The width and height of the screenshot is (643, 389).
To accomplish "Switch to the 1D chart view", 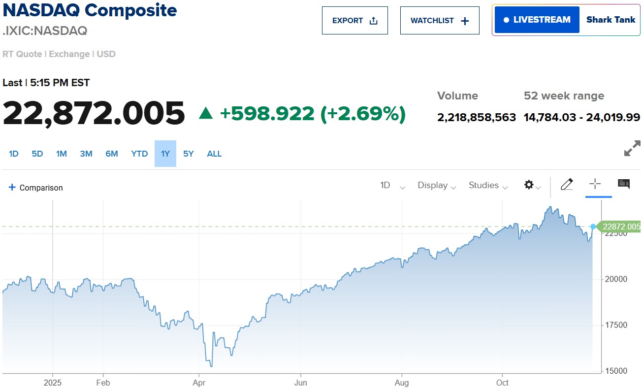I will 13,154.
